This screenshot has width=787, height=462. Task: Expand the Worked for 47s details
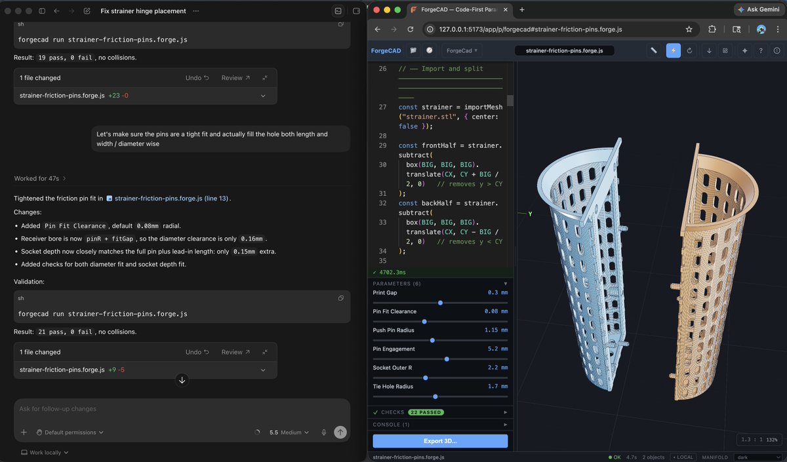(x=40, y=178)
